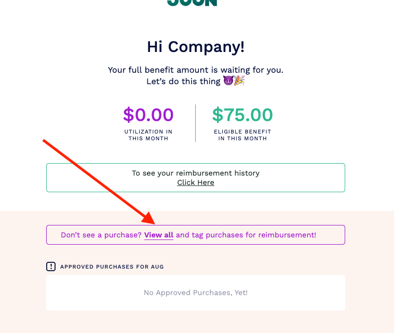Click the Eligible benefit in this month label
Viewport: 394px width, 333px height.
242,135
